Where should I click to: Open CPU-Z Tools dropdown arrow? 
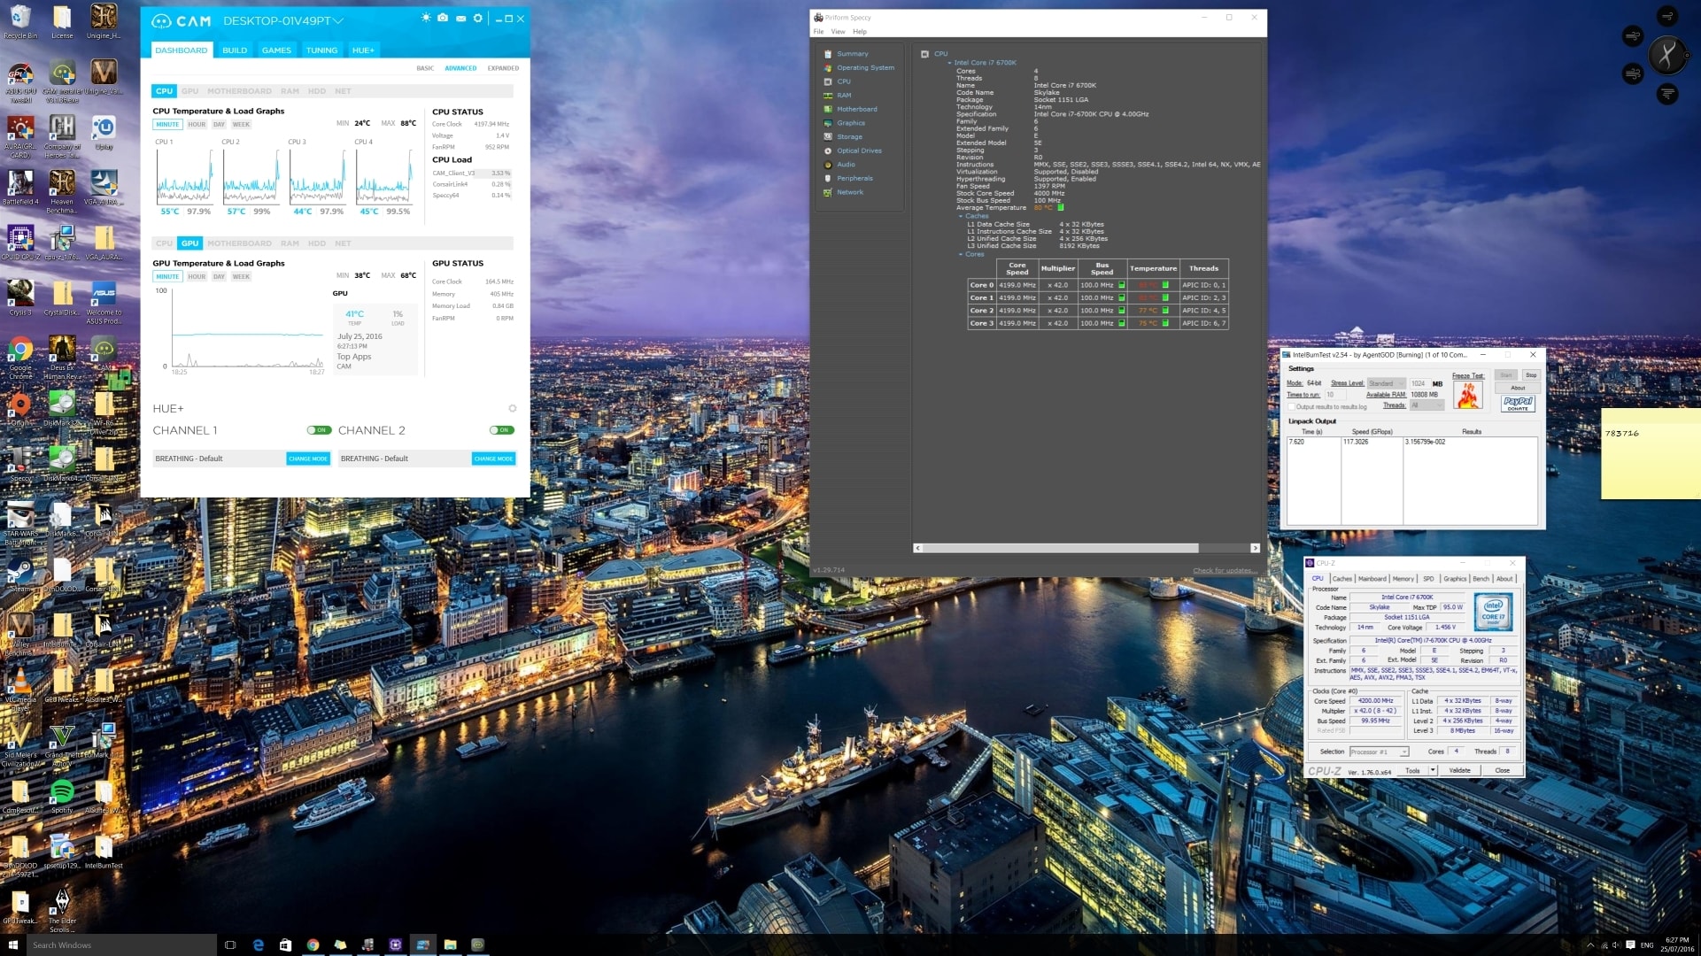coord(1433,770)
